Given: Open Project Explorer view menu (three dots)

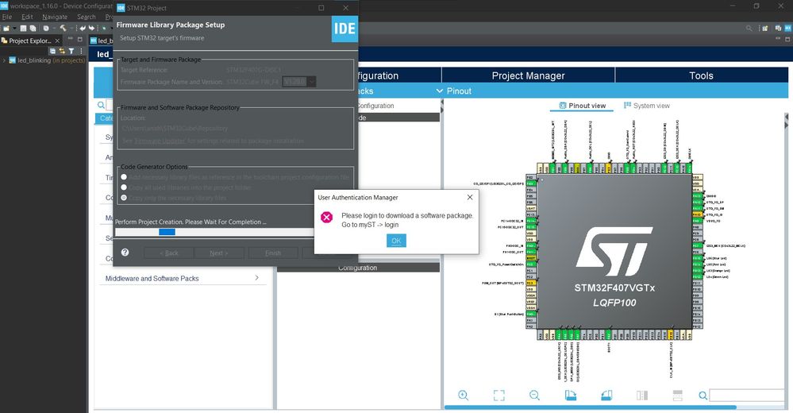Looking at the screenshot, I should pos(81,51).
